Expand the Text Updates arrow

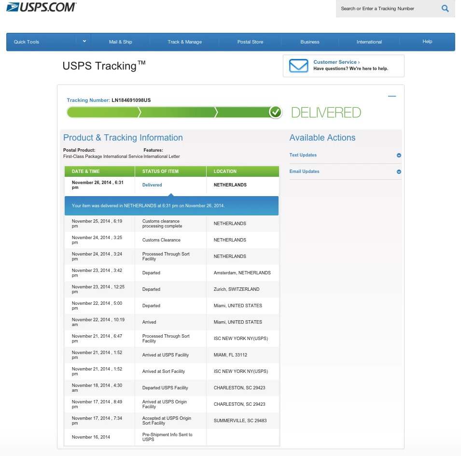[399, 156]
